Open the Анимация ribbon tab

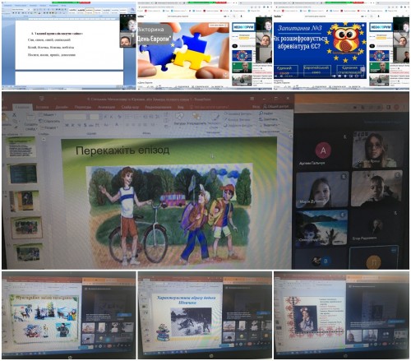pos(106,107)
